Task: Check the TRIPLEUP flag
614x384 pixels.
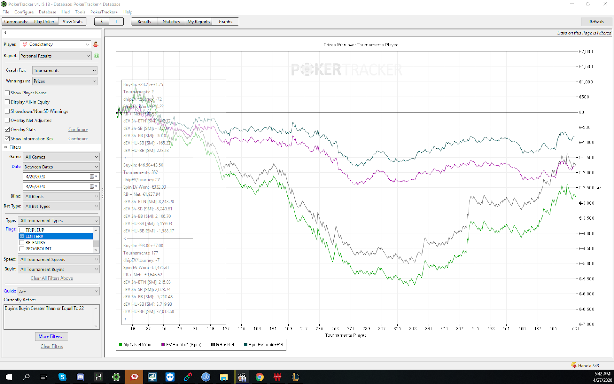Action: [x=22, y=230]
